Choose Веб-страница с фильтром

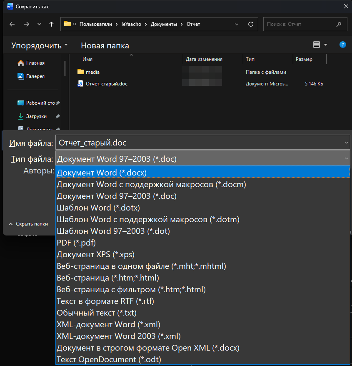(203, 289)
